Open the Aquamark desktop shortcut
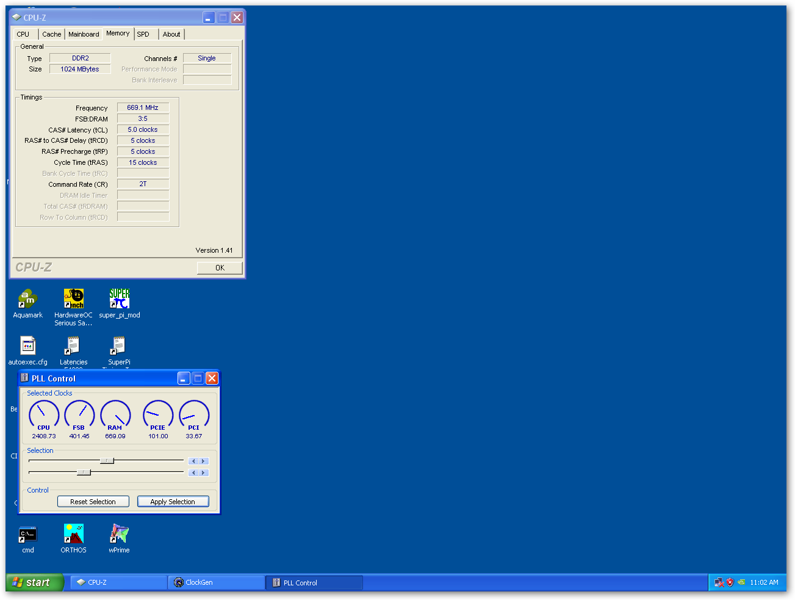This screenshot has height=600, width=795. (28, 298)
